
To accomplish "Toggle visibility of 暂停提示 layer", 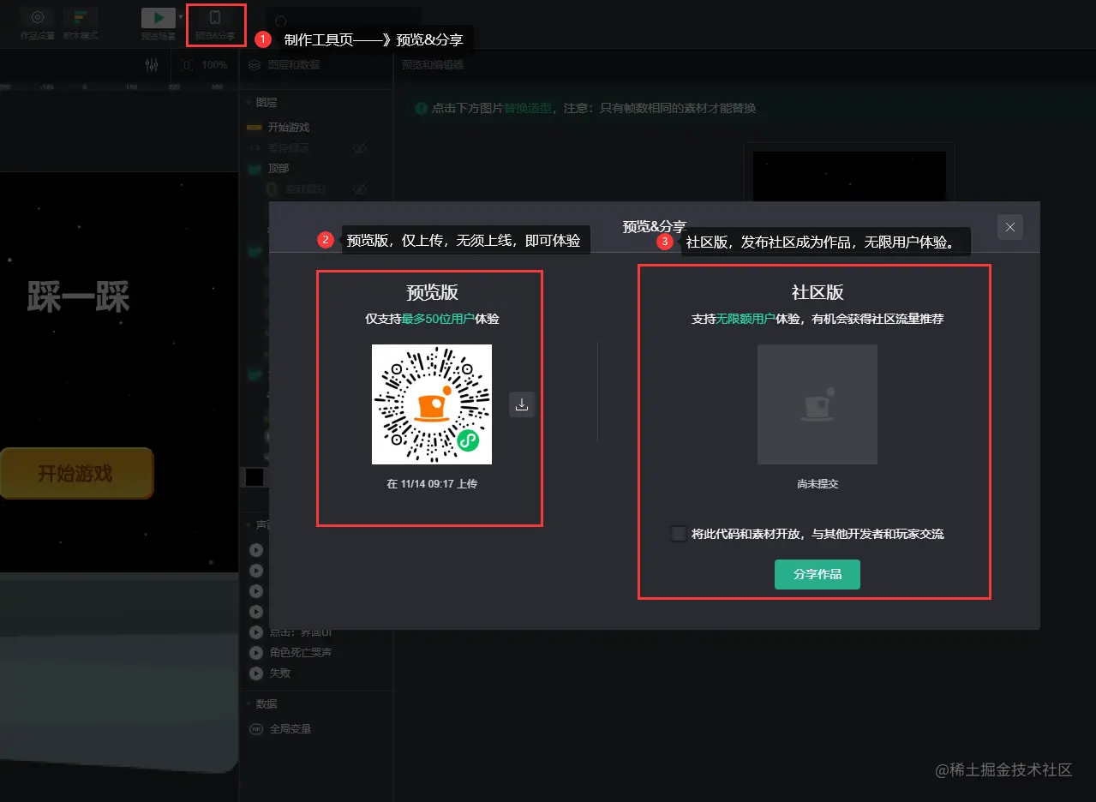I will (x=360, y=147).
